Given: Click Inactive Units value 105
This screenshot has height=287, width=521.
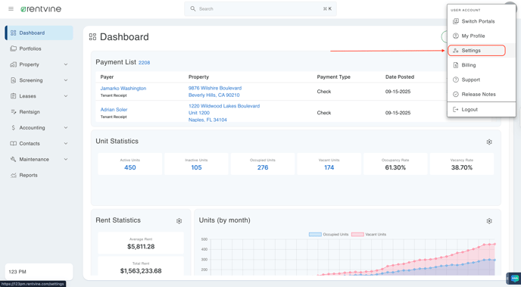Looking at the screenshot, I should [196, 167].
